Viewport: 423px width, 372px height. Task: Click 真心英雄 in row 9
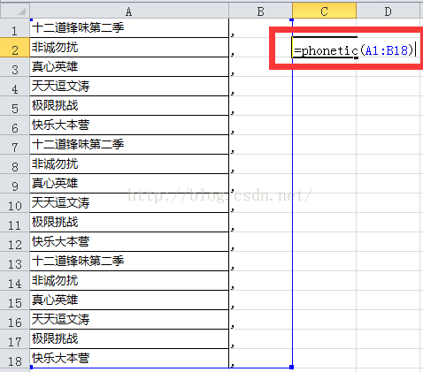pyautogui.click(x=55, y=183)
